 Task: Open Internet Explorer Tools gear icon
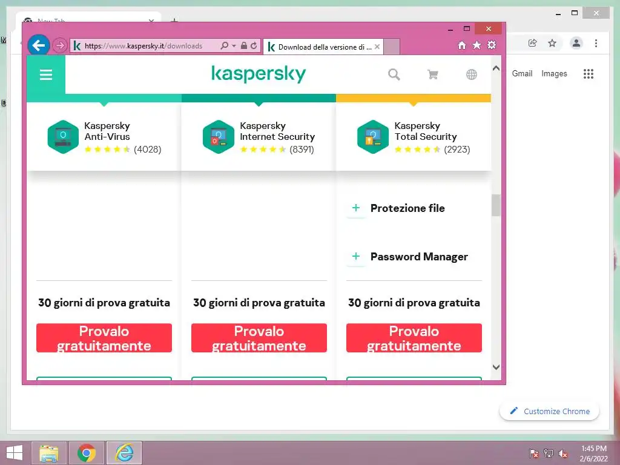492,45
